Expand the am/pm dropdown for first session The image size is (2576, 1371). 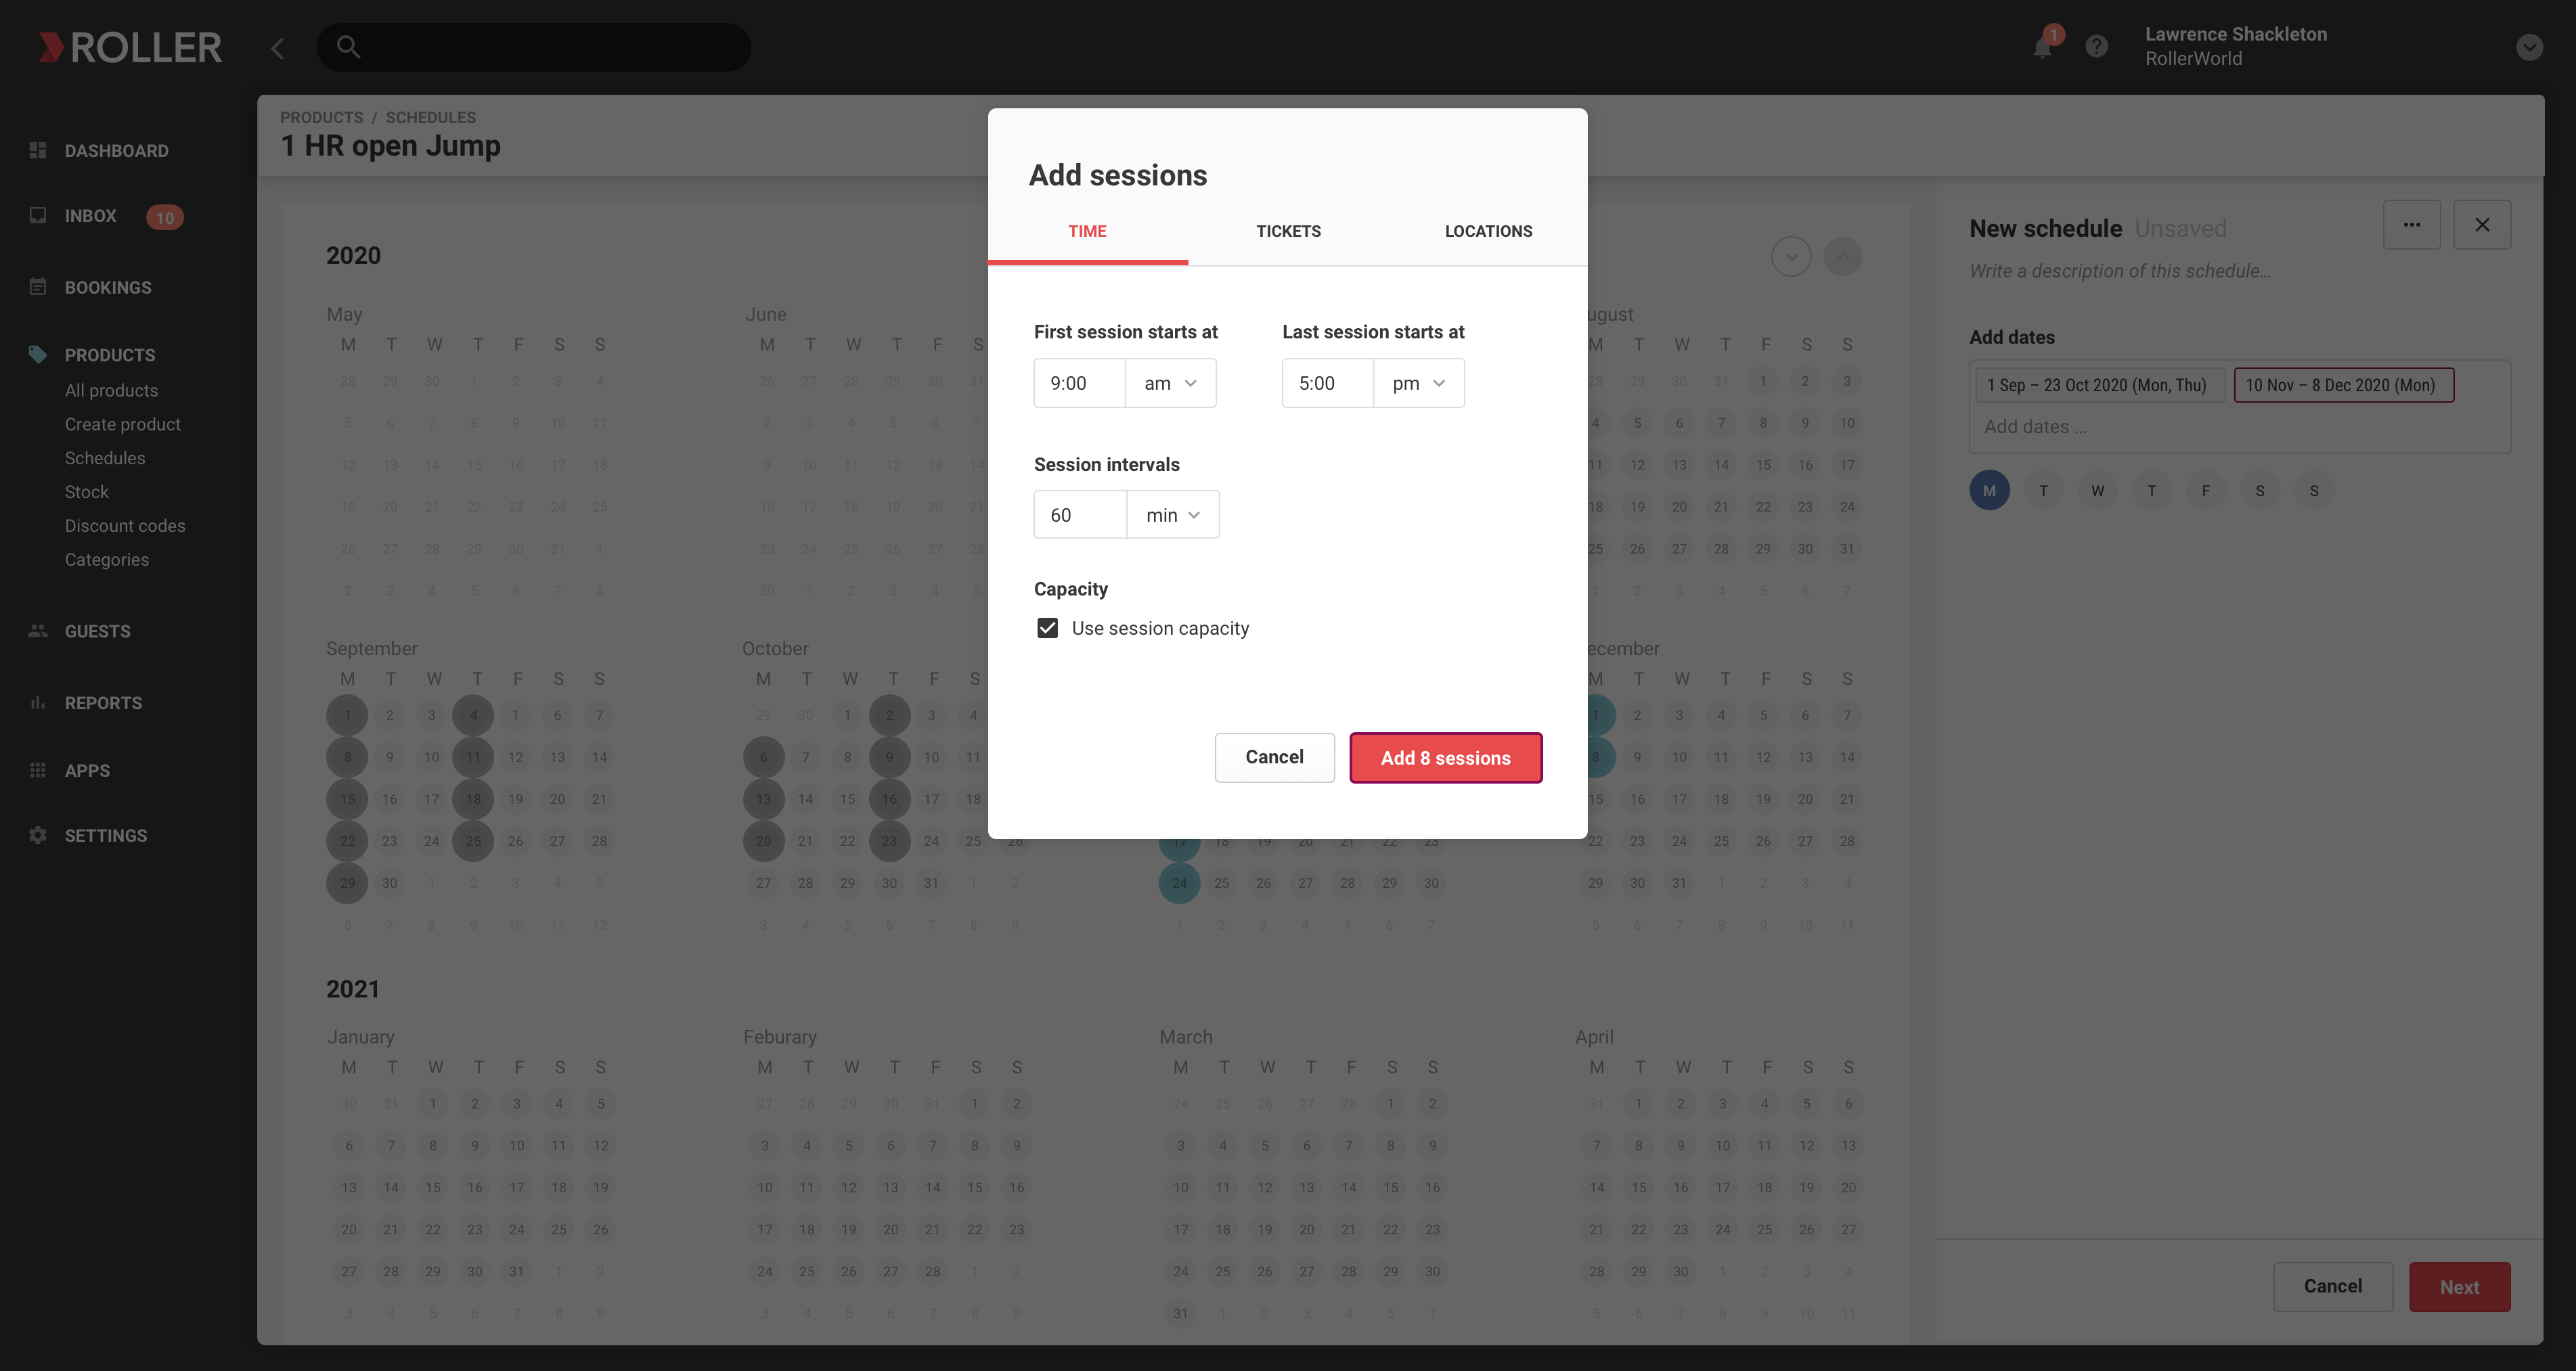[1172, 382]
